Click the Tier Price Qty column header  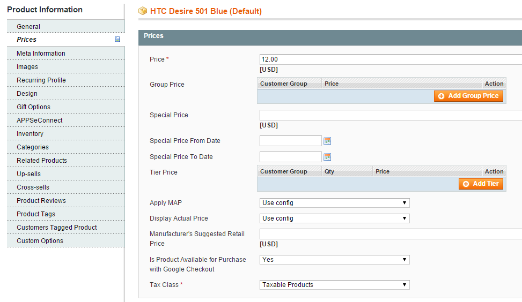347,171
